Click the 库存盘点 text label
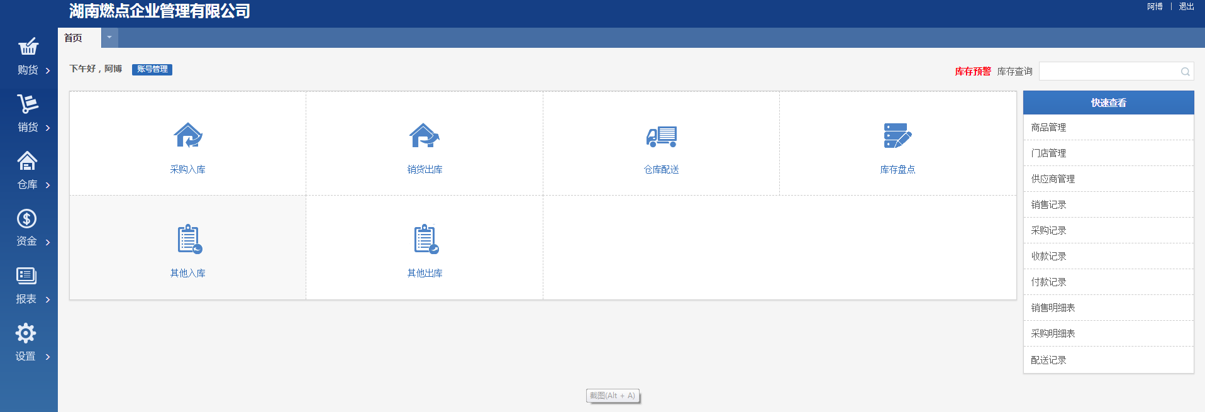This screenshot has height=412, width=1205. [x=898, y=169]
